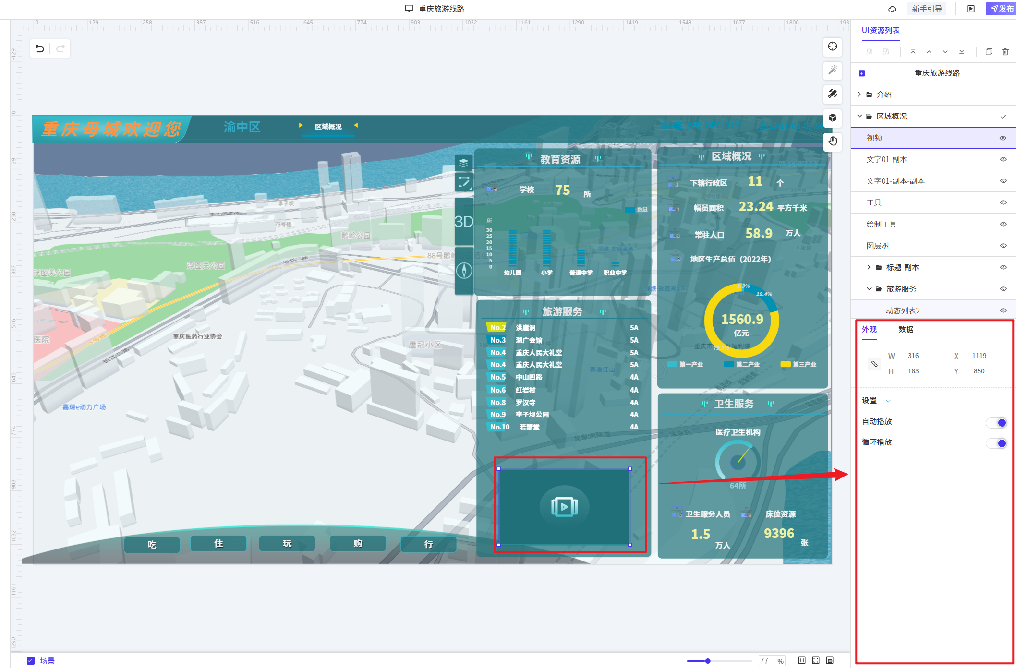Click the ruler and pencil design tool icon
The height and width of the screenshot is (668, 1016).
click(x=833, y=94)
